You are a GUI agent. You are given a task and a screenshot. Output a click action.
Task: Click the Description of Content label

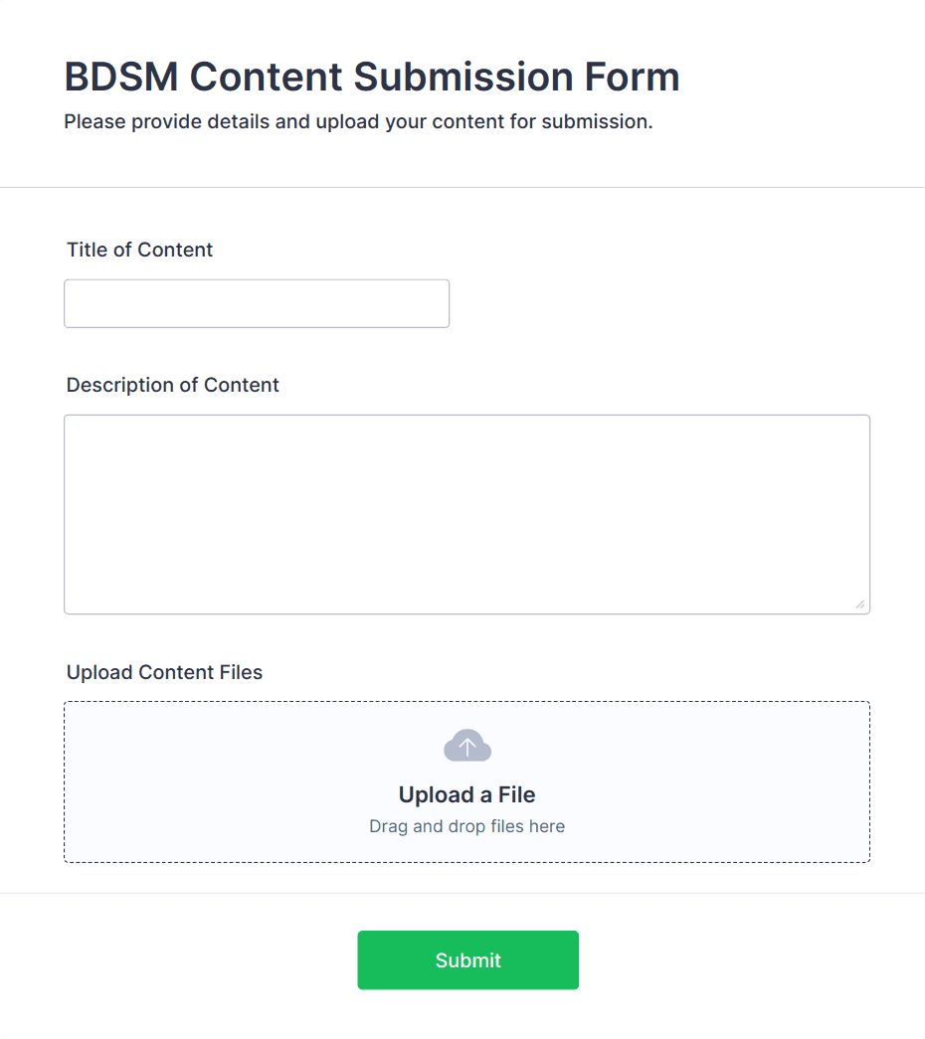pos(172,385)
